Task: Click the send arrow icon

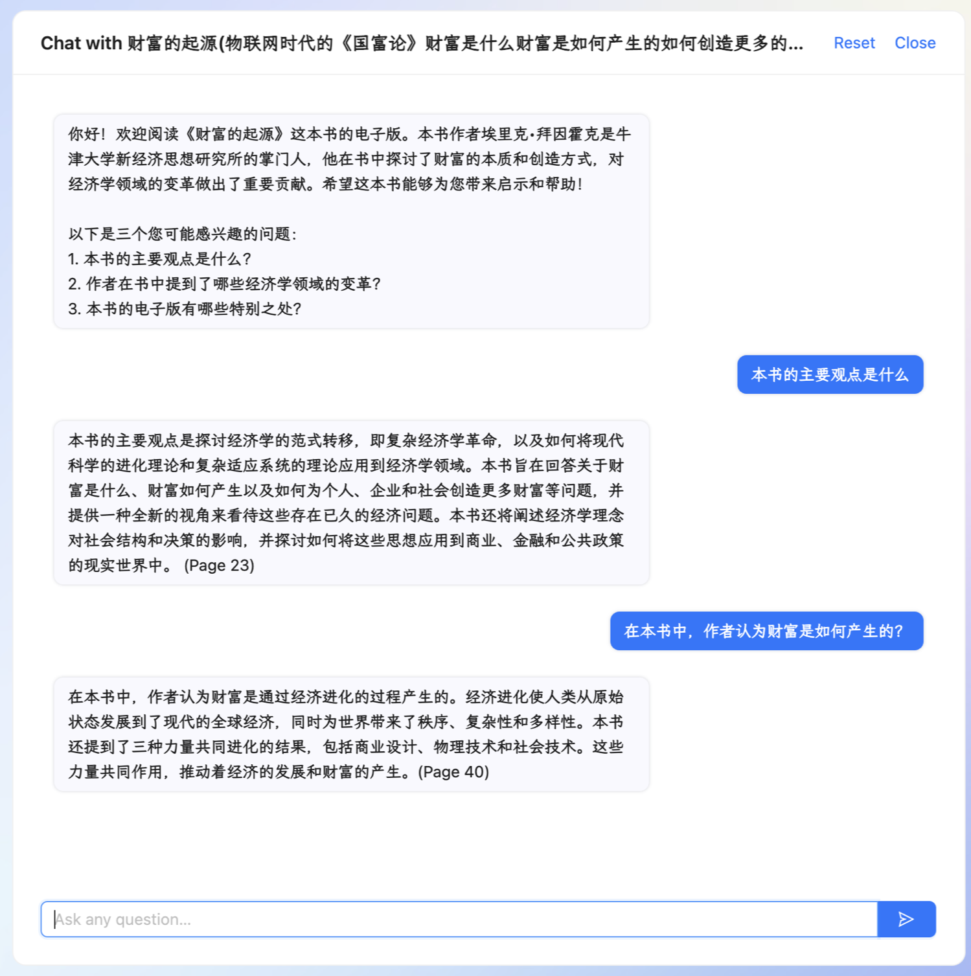Action: click(906, 919)
